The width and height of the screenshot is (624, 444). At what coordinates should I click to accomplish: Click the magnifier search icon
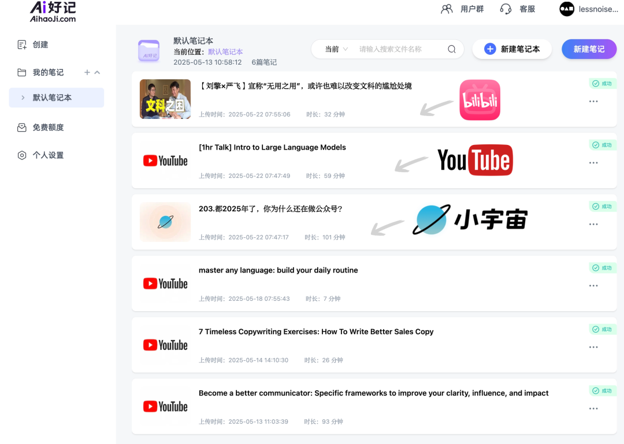click(x=452, y=49)
